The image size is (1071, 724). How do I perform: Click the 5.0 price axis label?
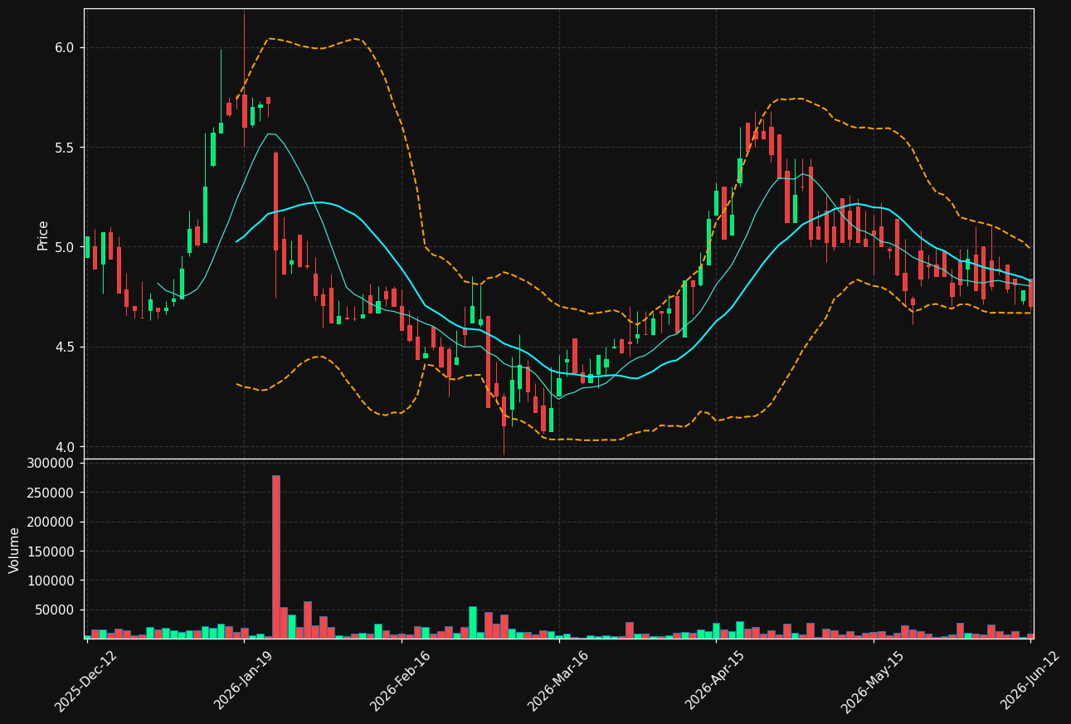[x=65, y=247]
